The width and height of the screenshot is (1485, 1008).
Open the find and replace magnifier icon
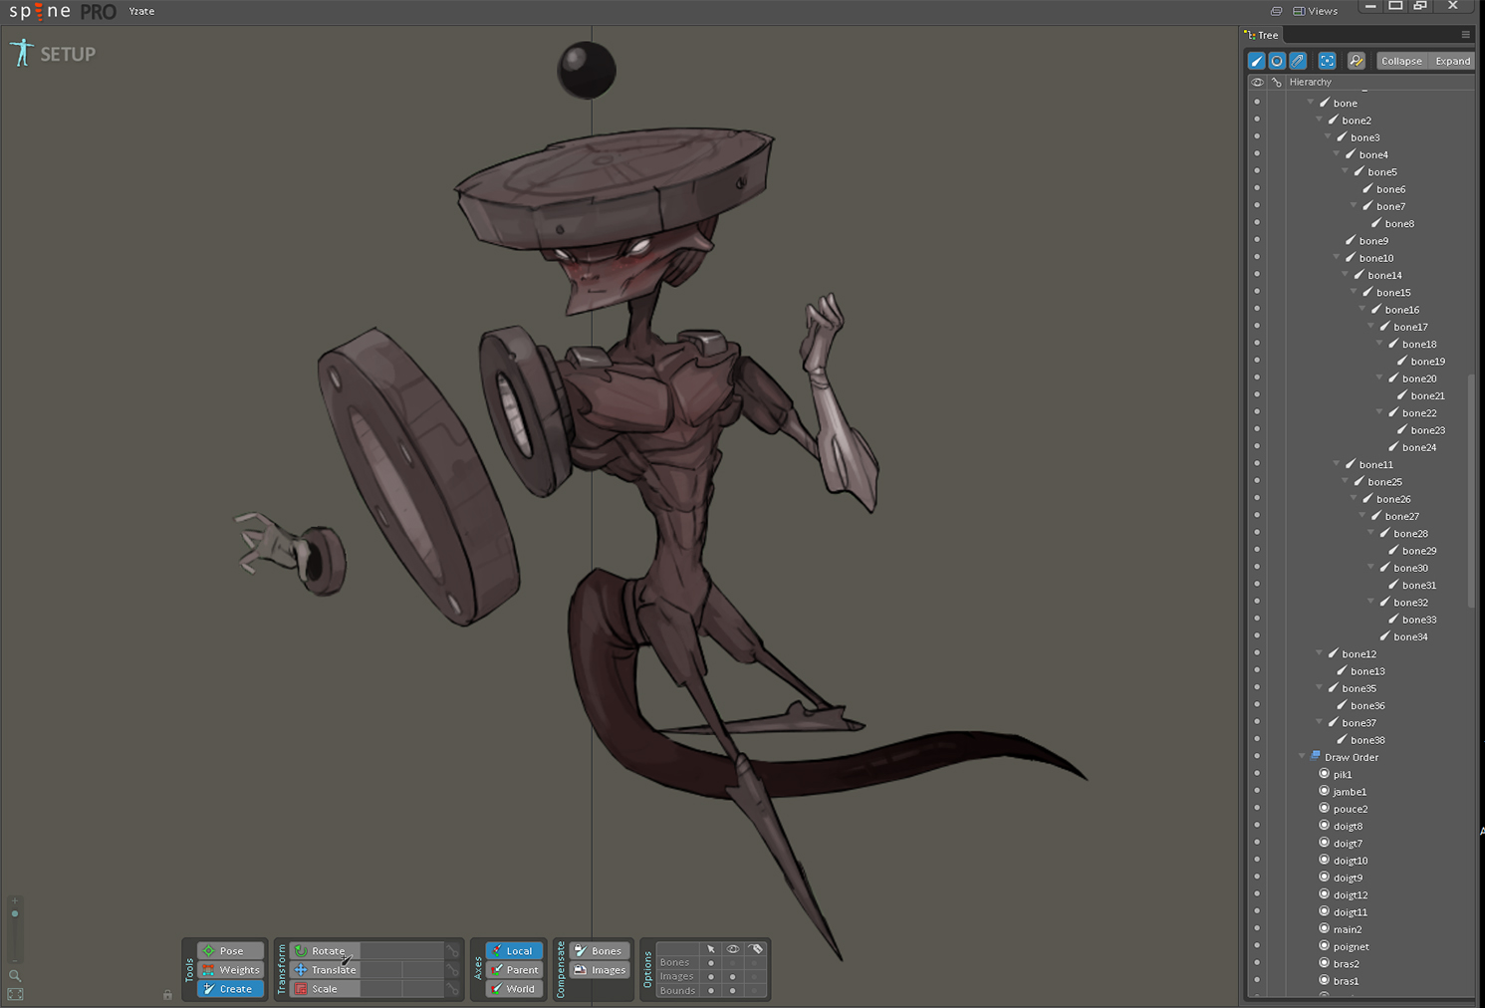[x=1356, y=61]
